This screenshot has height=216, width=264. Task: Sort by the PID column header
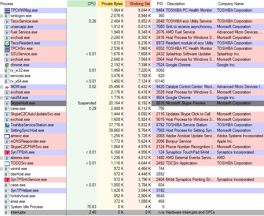pos(158,4)
